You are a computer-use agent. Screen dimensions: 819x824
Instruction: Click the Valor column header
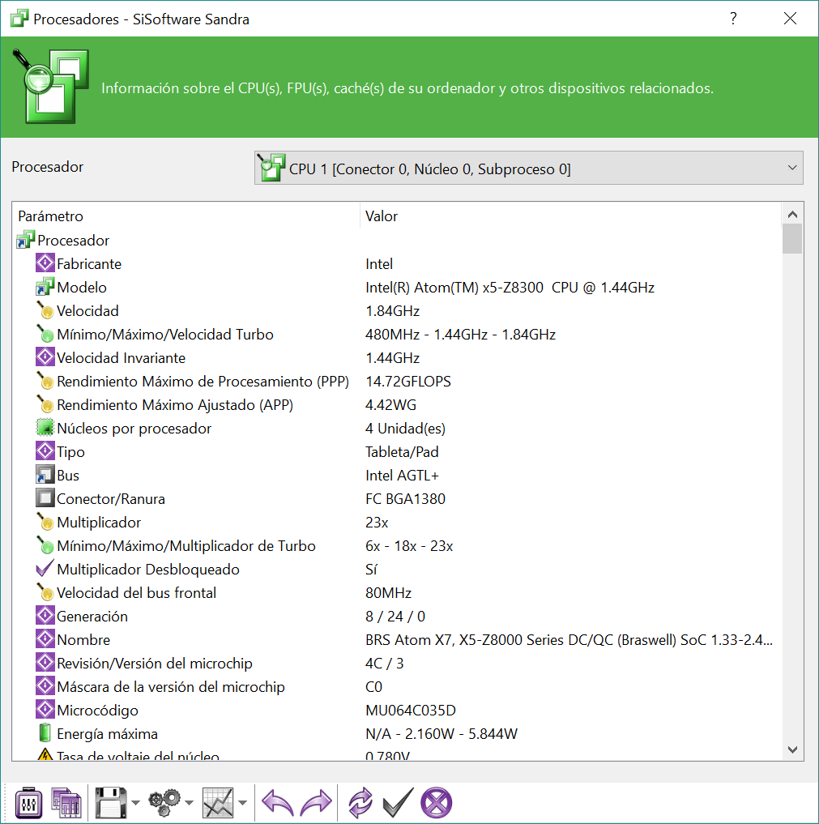tap(570, 216)
